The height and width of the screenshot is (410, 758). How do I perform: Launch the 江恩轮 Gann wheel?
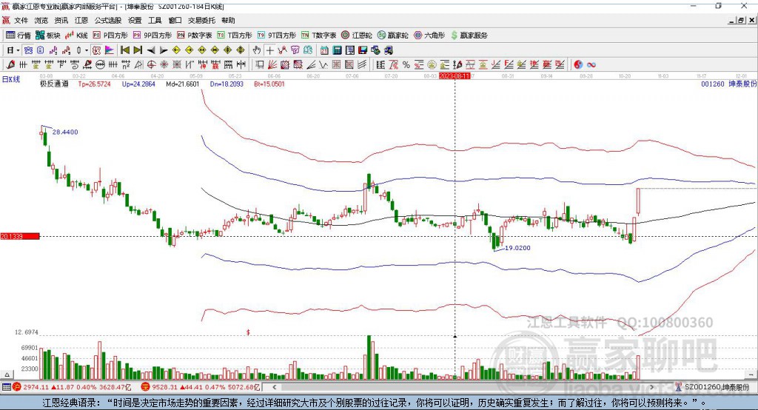[x=357, y=36]
